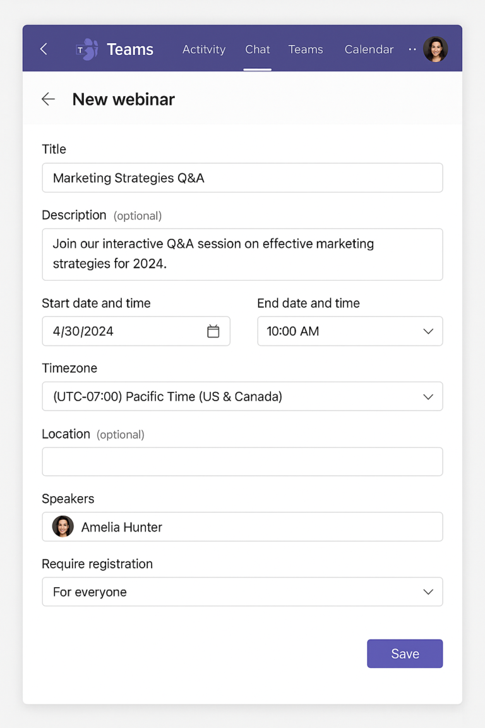Select the webinar Title field
The height and width of the screenshot is (728, 485).
[242, 178]
